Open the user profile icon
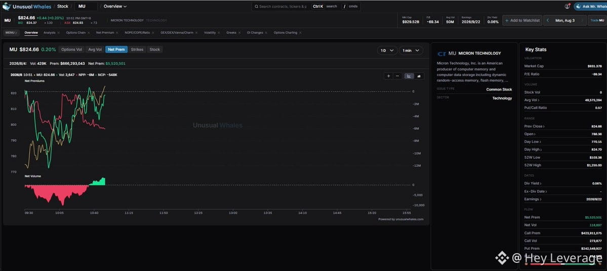The height and width of the screenshot is (271, 607). [567, 6]
